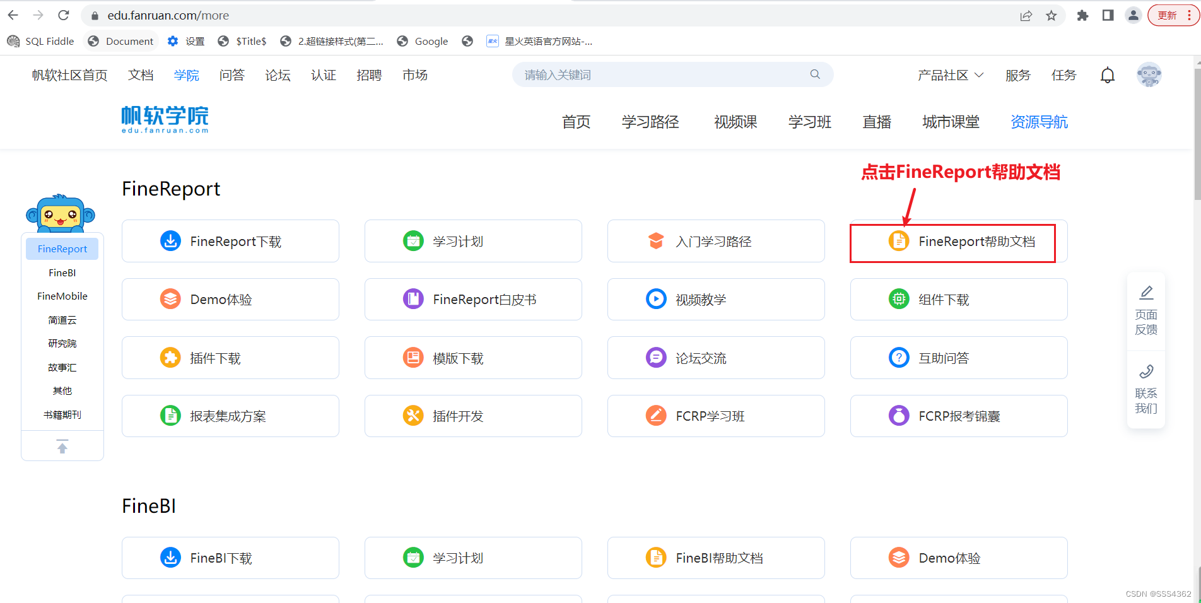The height and width of the screenshot is (603, 1201).
Task: Click the FineReport帮助文档 document icon
Action: [899, 241]
